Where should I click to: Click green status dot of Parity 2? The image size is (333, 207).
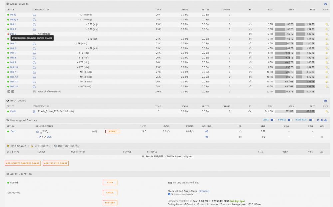click(8, 20)
